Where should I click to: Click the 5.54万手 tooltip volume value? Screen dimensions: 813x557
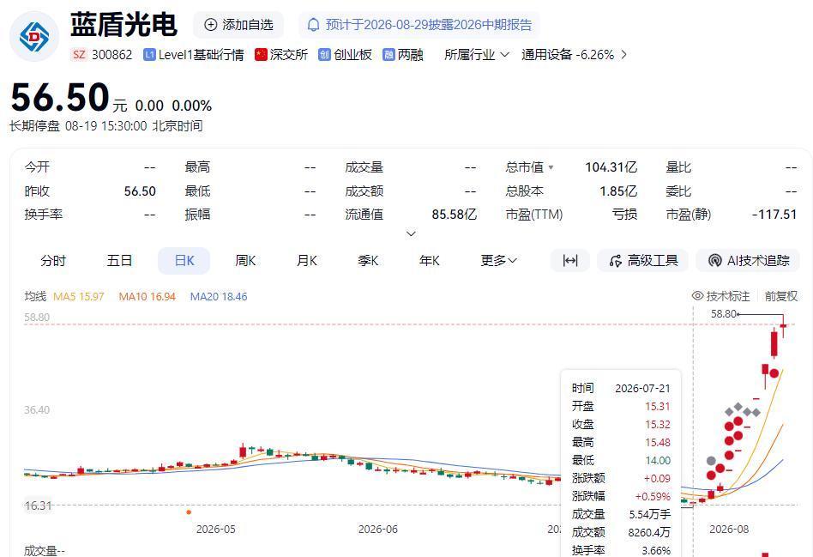pyautogui.click(x=650, y=514)
